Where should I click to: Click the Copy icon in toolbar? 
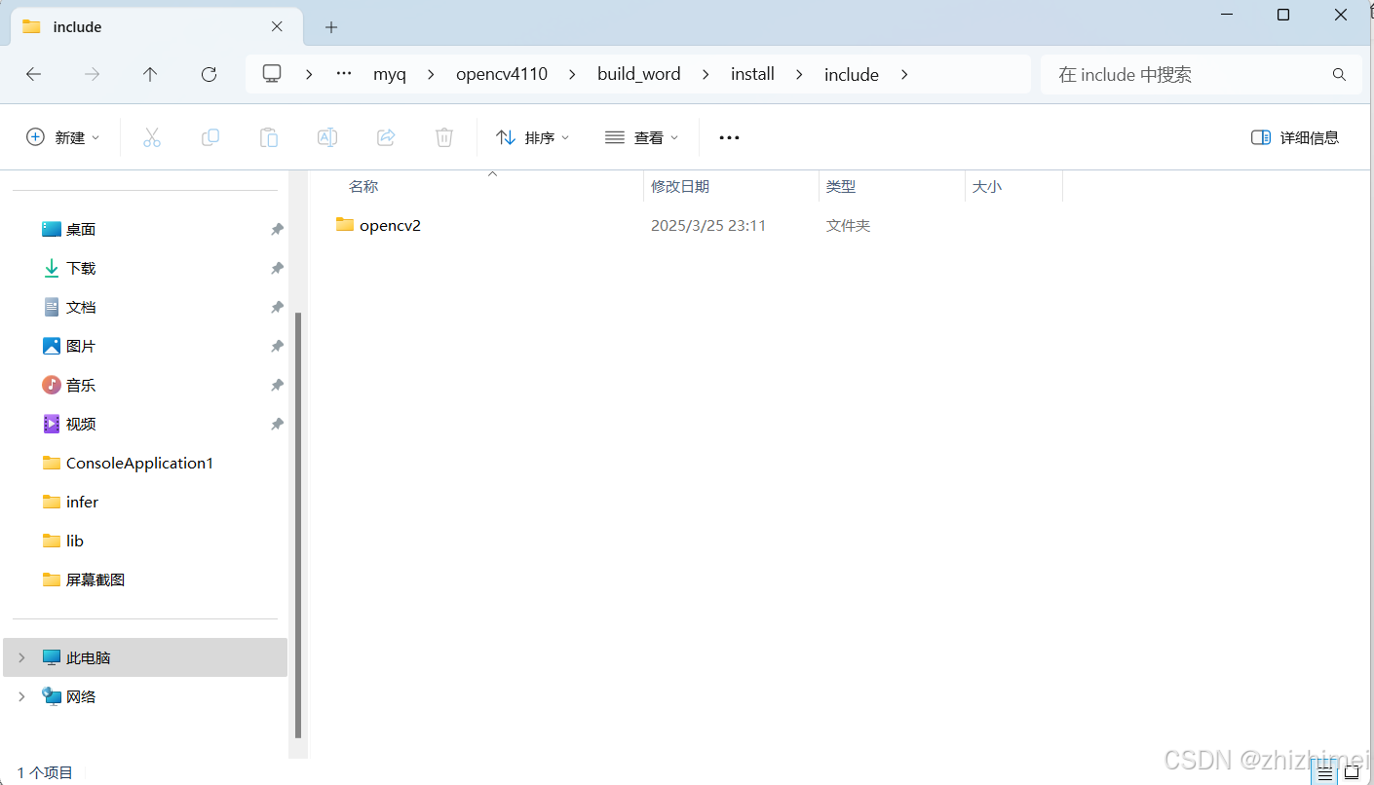tap(210, 137)
